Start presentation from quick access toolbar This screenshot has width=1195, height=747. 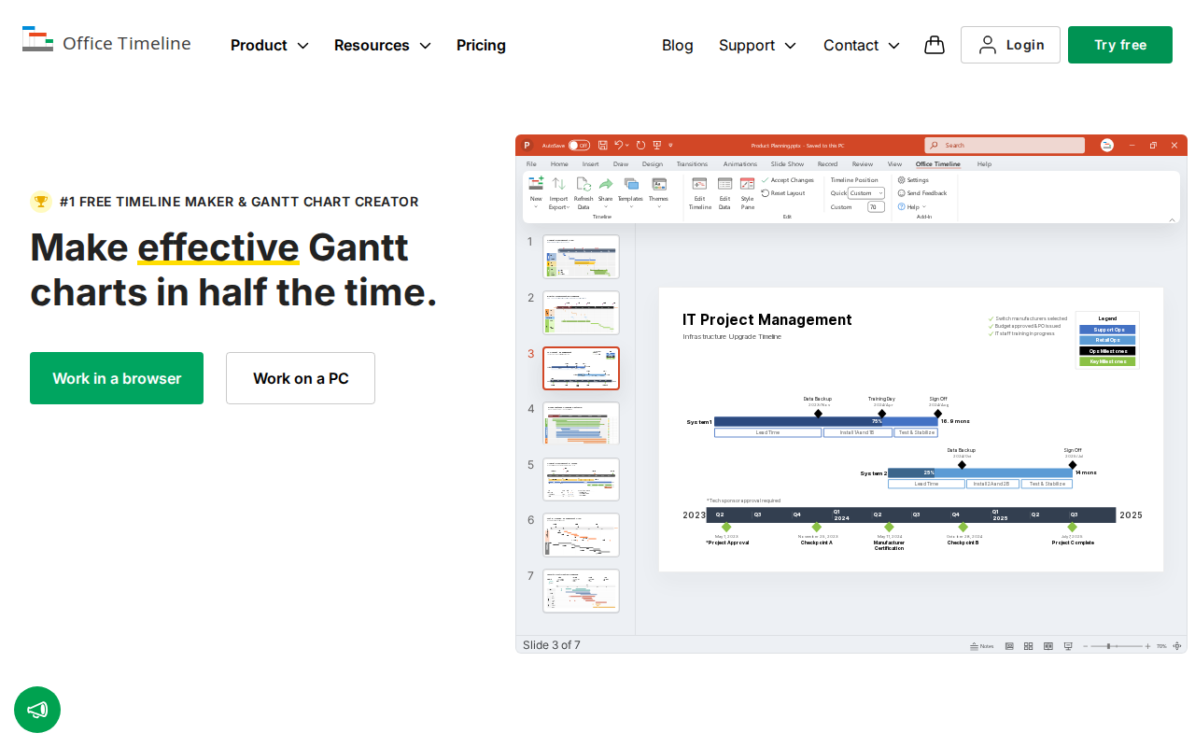point(657,145)
